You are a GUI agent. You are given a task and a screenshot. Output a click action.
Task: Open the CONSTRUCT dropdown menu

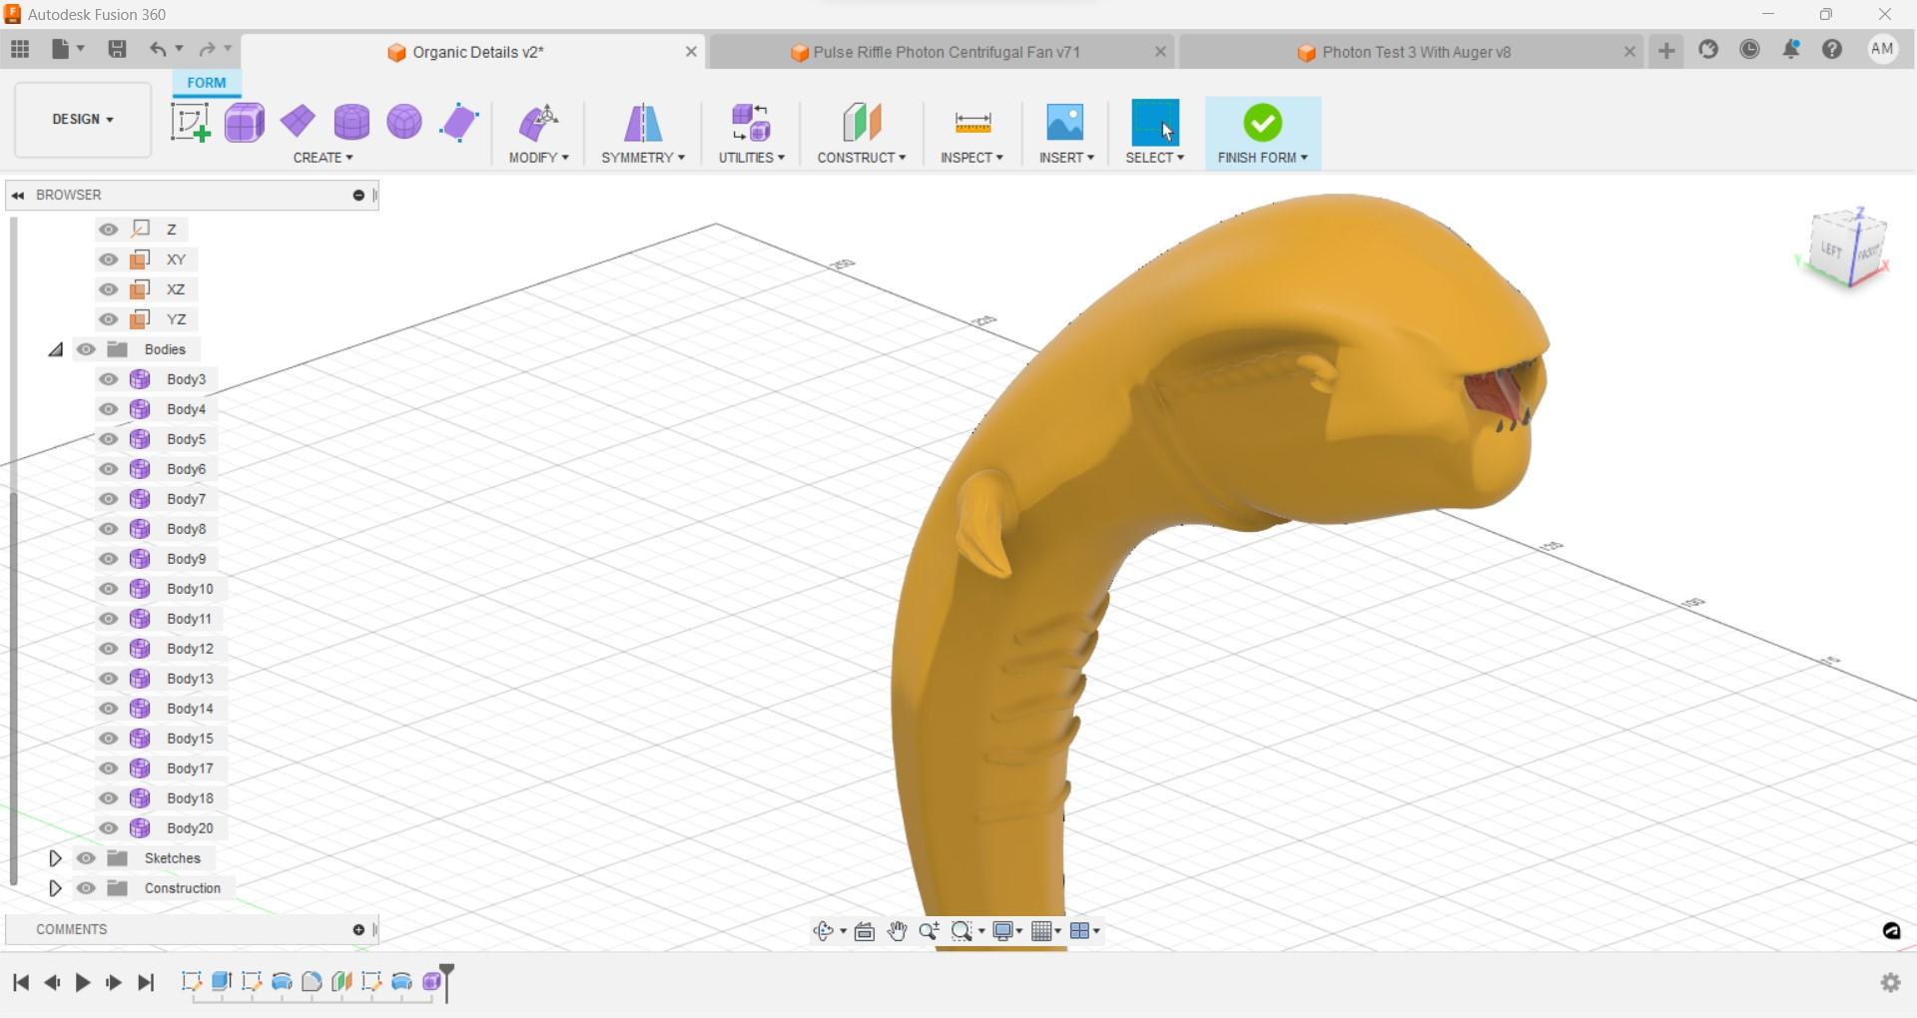point(862,158)
